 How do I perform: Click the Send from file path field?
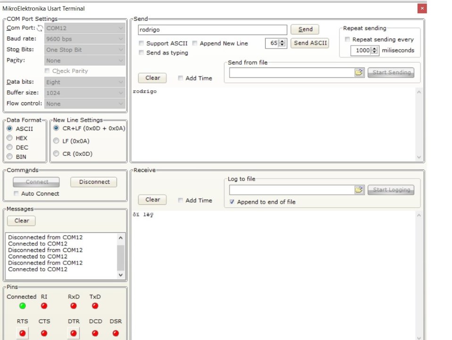(x=292, y=72)
